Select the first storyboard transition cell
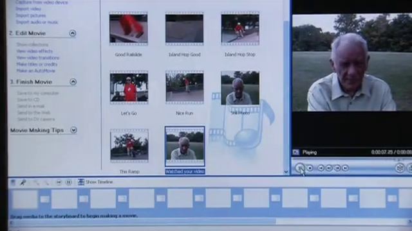 pos(44,199)
